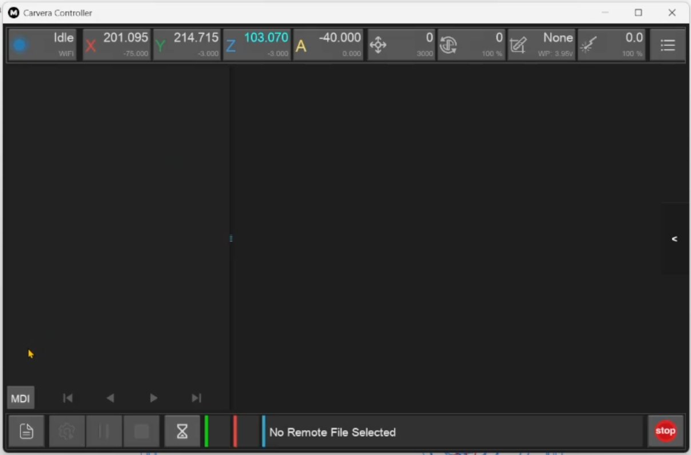Open the spindle speed control

click(471, 45)
